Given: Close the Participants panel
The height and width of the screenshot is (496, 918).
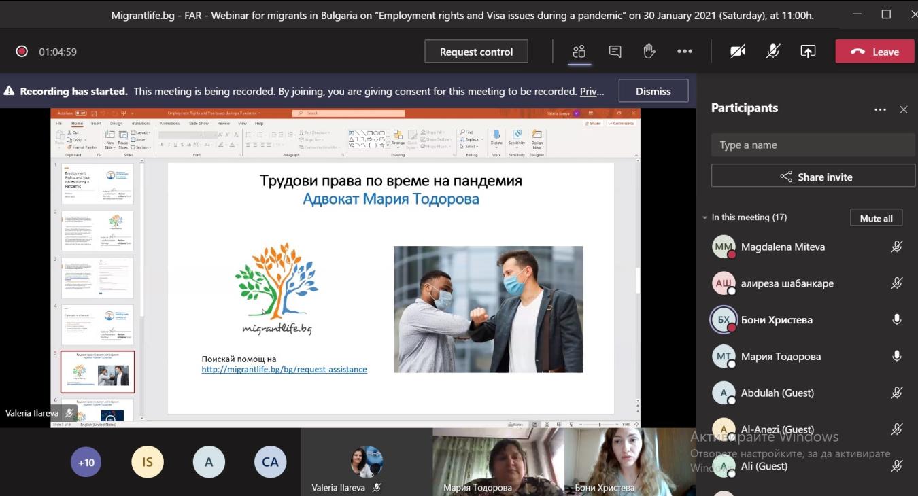Looking at the screenshot, I should [904, 109].
